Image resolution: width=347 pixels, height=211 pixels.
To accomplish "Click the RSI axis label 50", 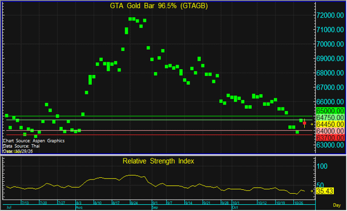I will click(x=320, y=185).
